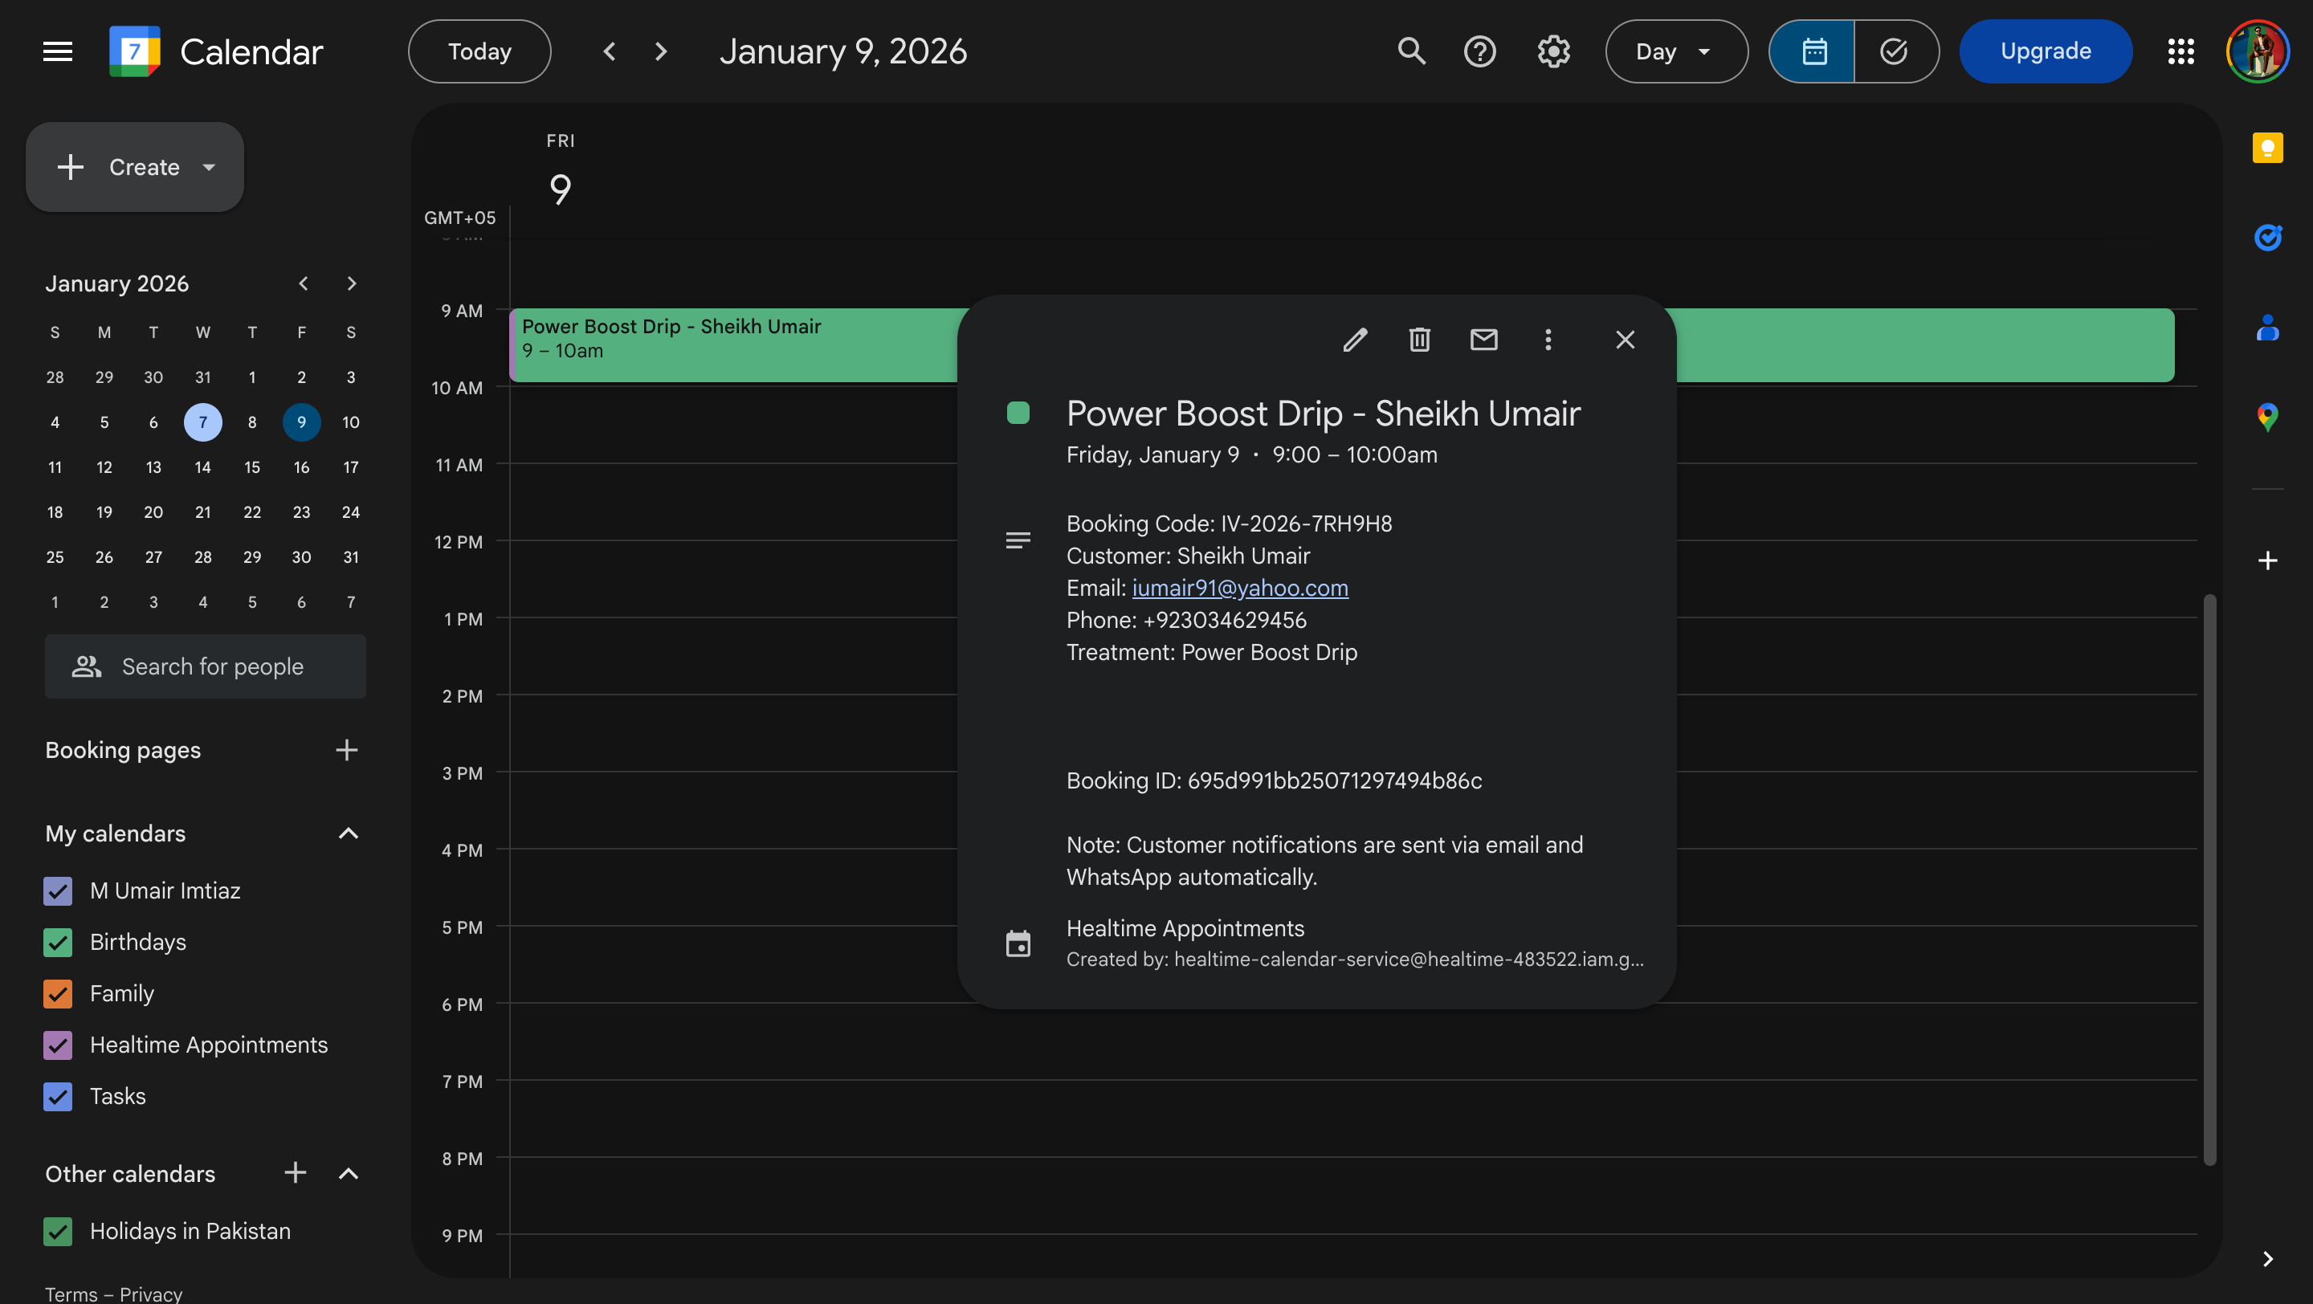
Task: Delete the Power Boost Drip event
Action: 1418,339
